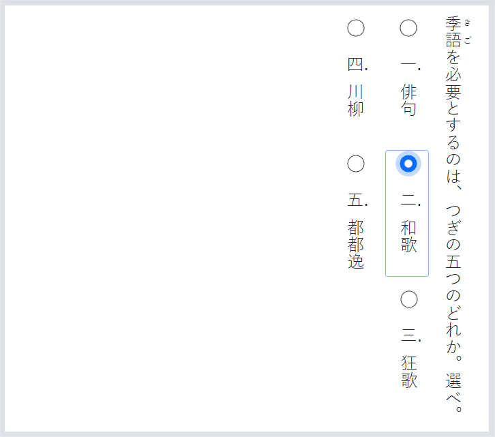The height and width of the screenshot is (437, 495).
Task: Click the 川柳 answer label text
Action: [x=356, y=100]
